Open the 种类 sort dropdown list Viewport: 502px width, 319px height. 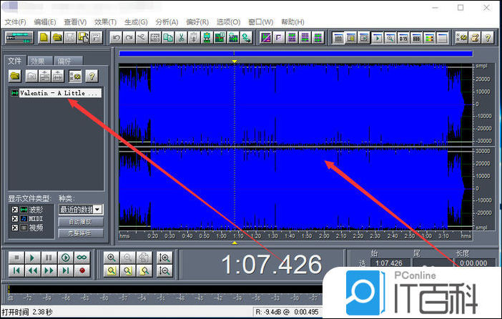pyautogui.click(x=81, y=210)
